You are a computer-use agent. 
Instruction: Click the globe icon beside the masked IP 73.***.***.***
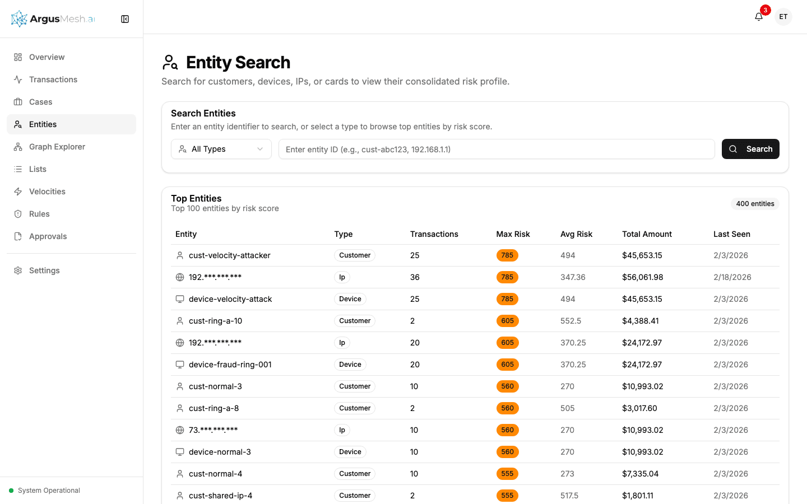click(x=179, y=430)
